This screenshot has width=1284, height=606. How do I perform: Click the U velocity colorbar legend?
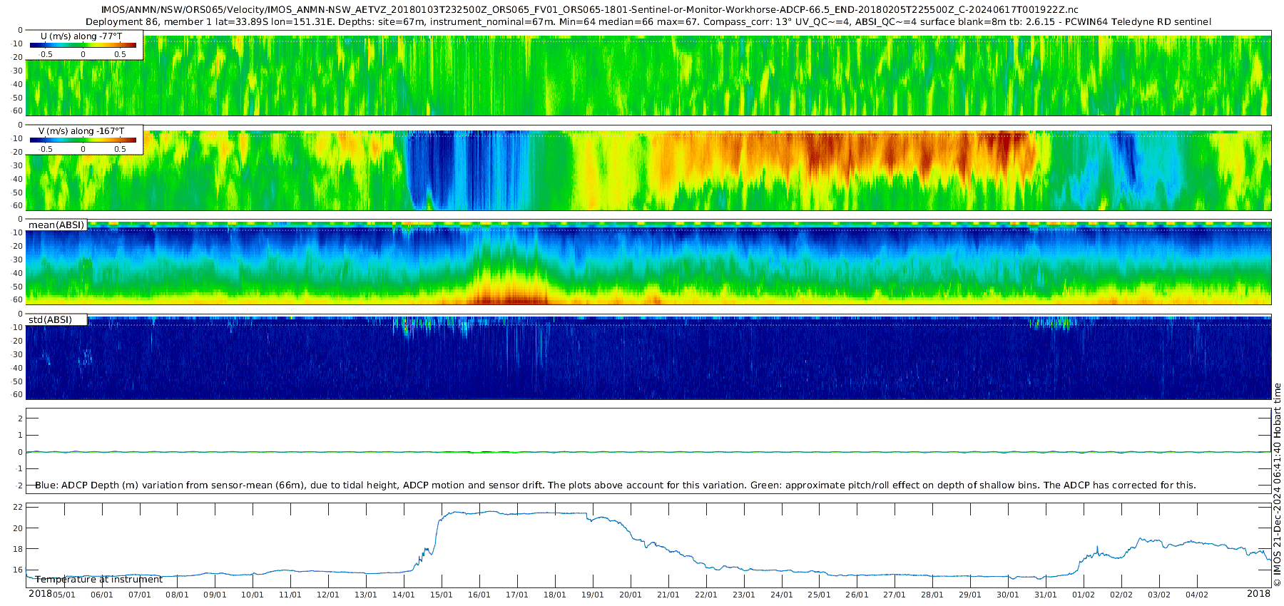click(x=83, y=45)
